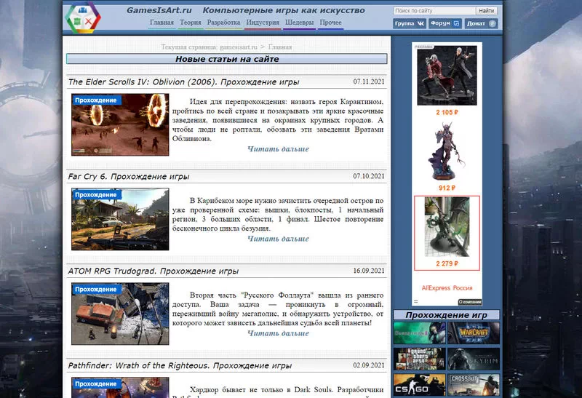Image resolution: width=582 pixels, height=398 pixels.
Task: Open the ATOM RPG Trudograd article title
Action: [153, 271]
